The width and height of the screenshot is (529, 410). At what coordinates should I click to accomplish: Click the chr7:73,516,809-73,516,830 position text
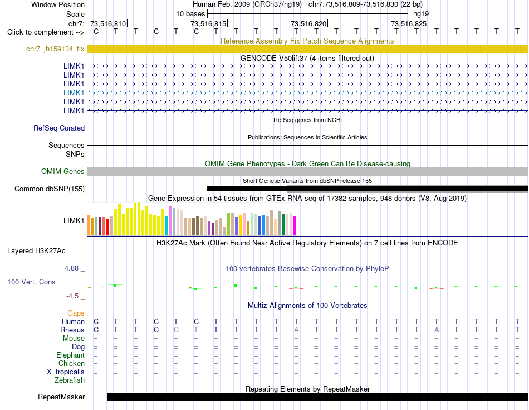tap(365, 4)
